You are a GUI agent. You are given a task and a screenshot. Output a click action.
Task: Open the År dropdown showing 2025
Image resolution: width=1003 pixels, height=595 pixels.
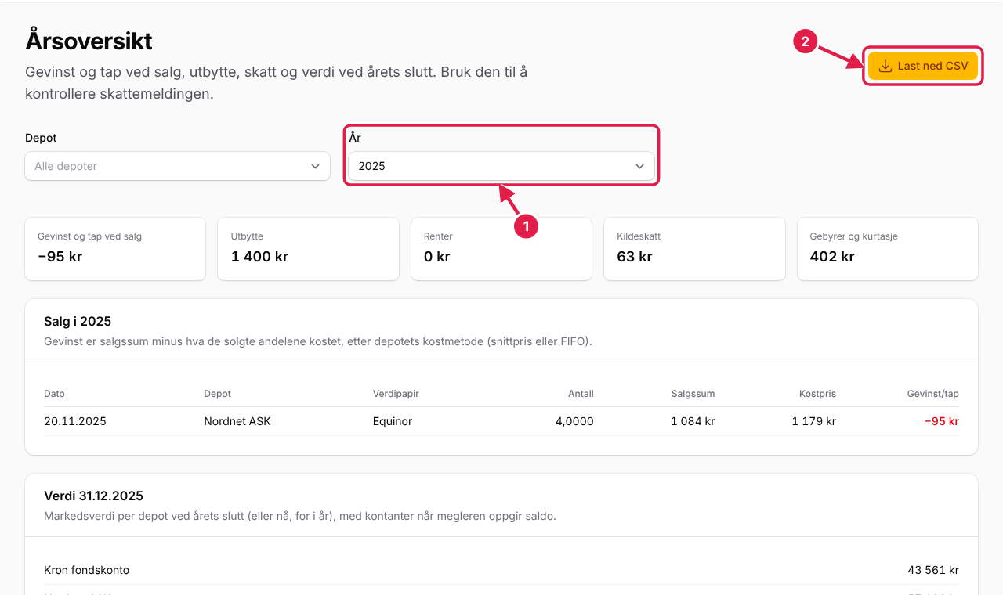pos(501,166)
